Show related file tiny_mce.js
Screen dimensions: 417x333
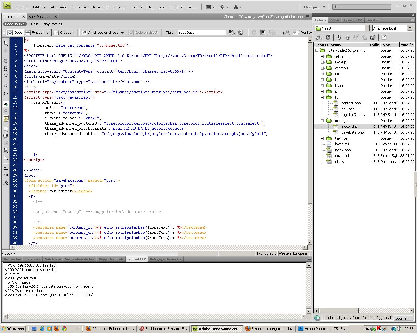[52, 24]
